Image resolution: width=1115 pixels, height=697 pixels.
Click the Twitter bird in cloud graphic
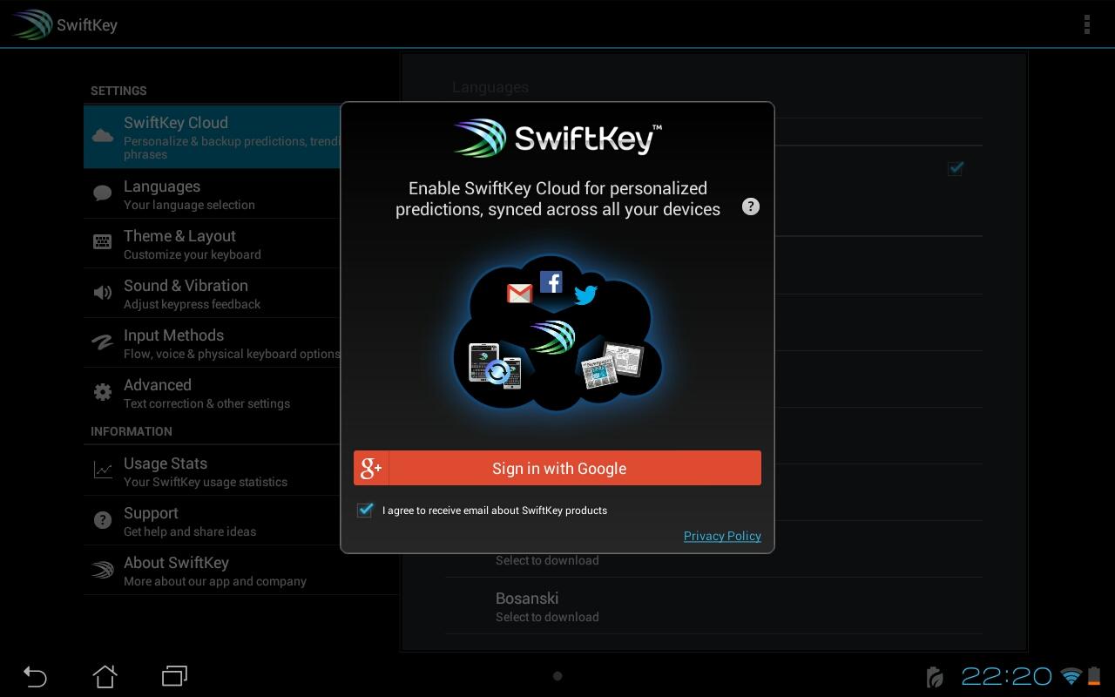(585, 294)
